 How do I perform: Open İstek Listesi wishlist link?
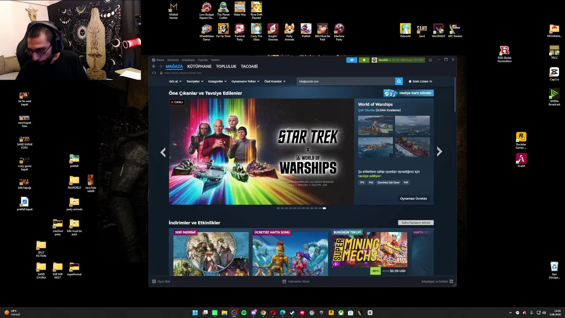tap(420, 81)
